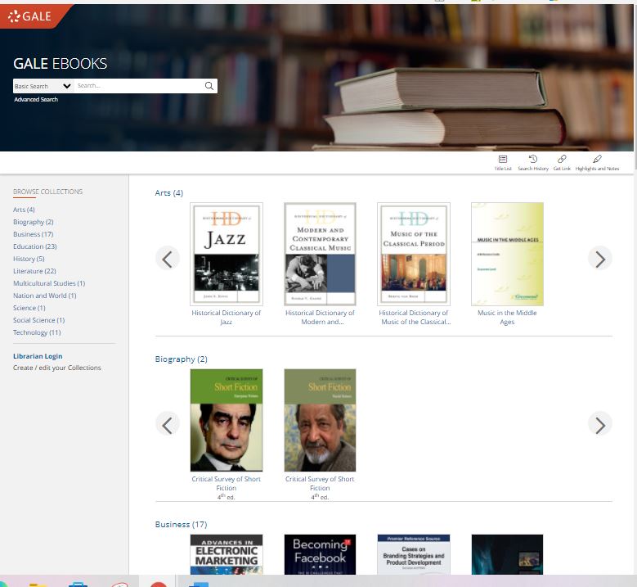Open Advances in Electronic Marketing cover

(227, 554)
